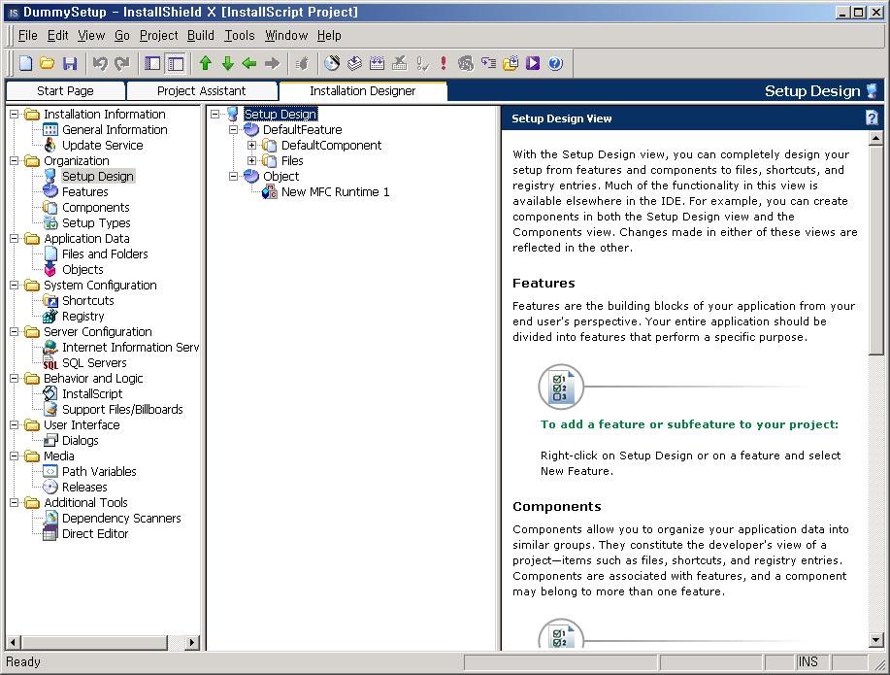Open the InstallScript view
This screenshot has width=890, height=675.
pos(92,393)
